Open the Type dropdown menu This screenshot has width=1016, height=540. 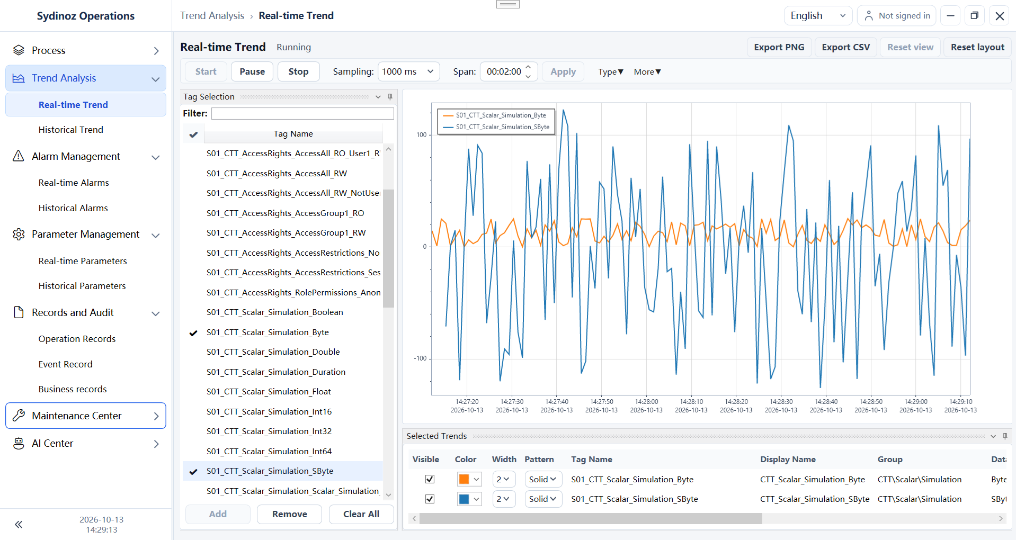(x=611, y=71)
